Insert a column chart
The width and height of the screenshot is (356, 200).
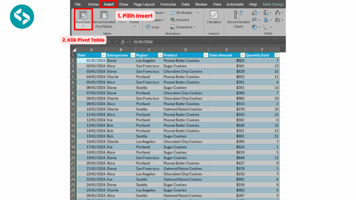pos(254,13)
